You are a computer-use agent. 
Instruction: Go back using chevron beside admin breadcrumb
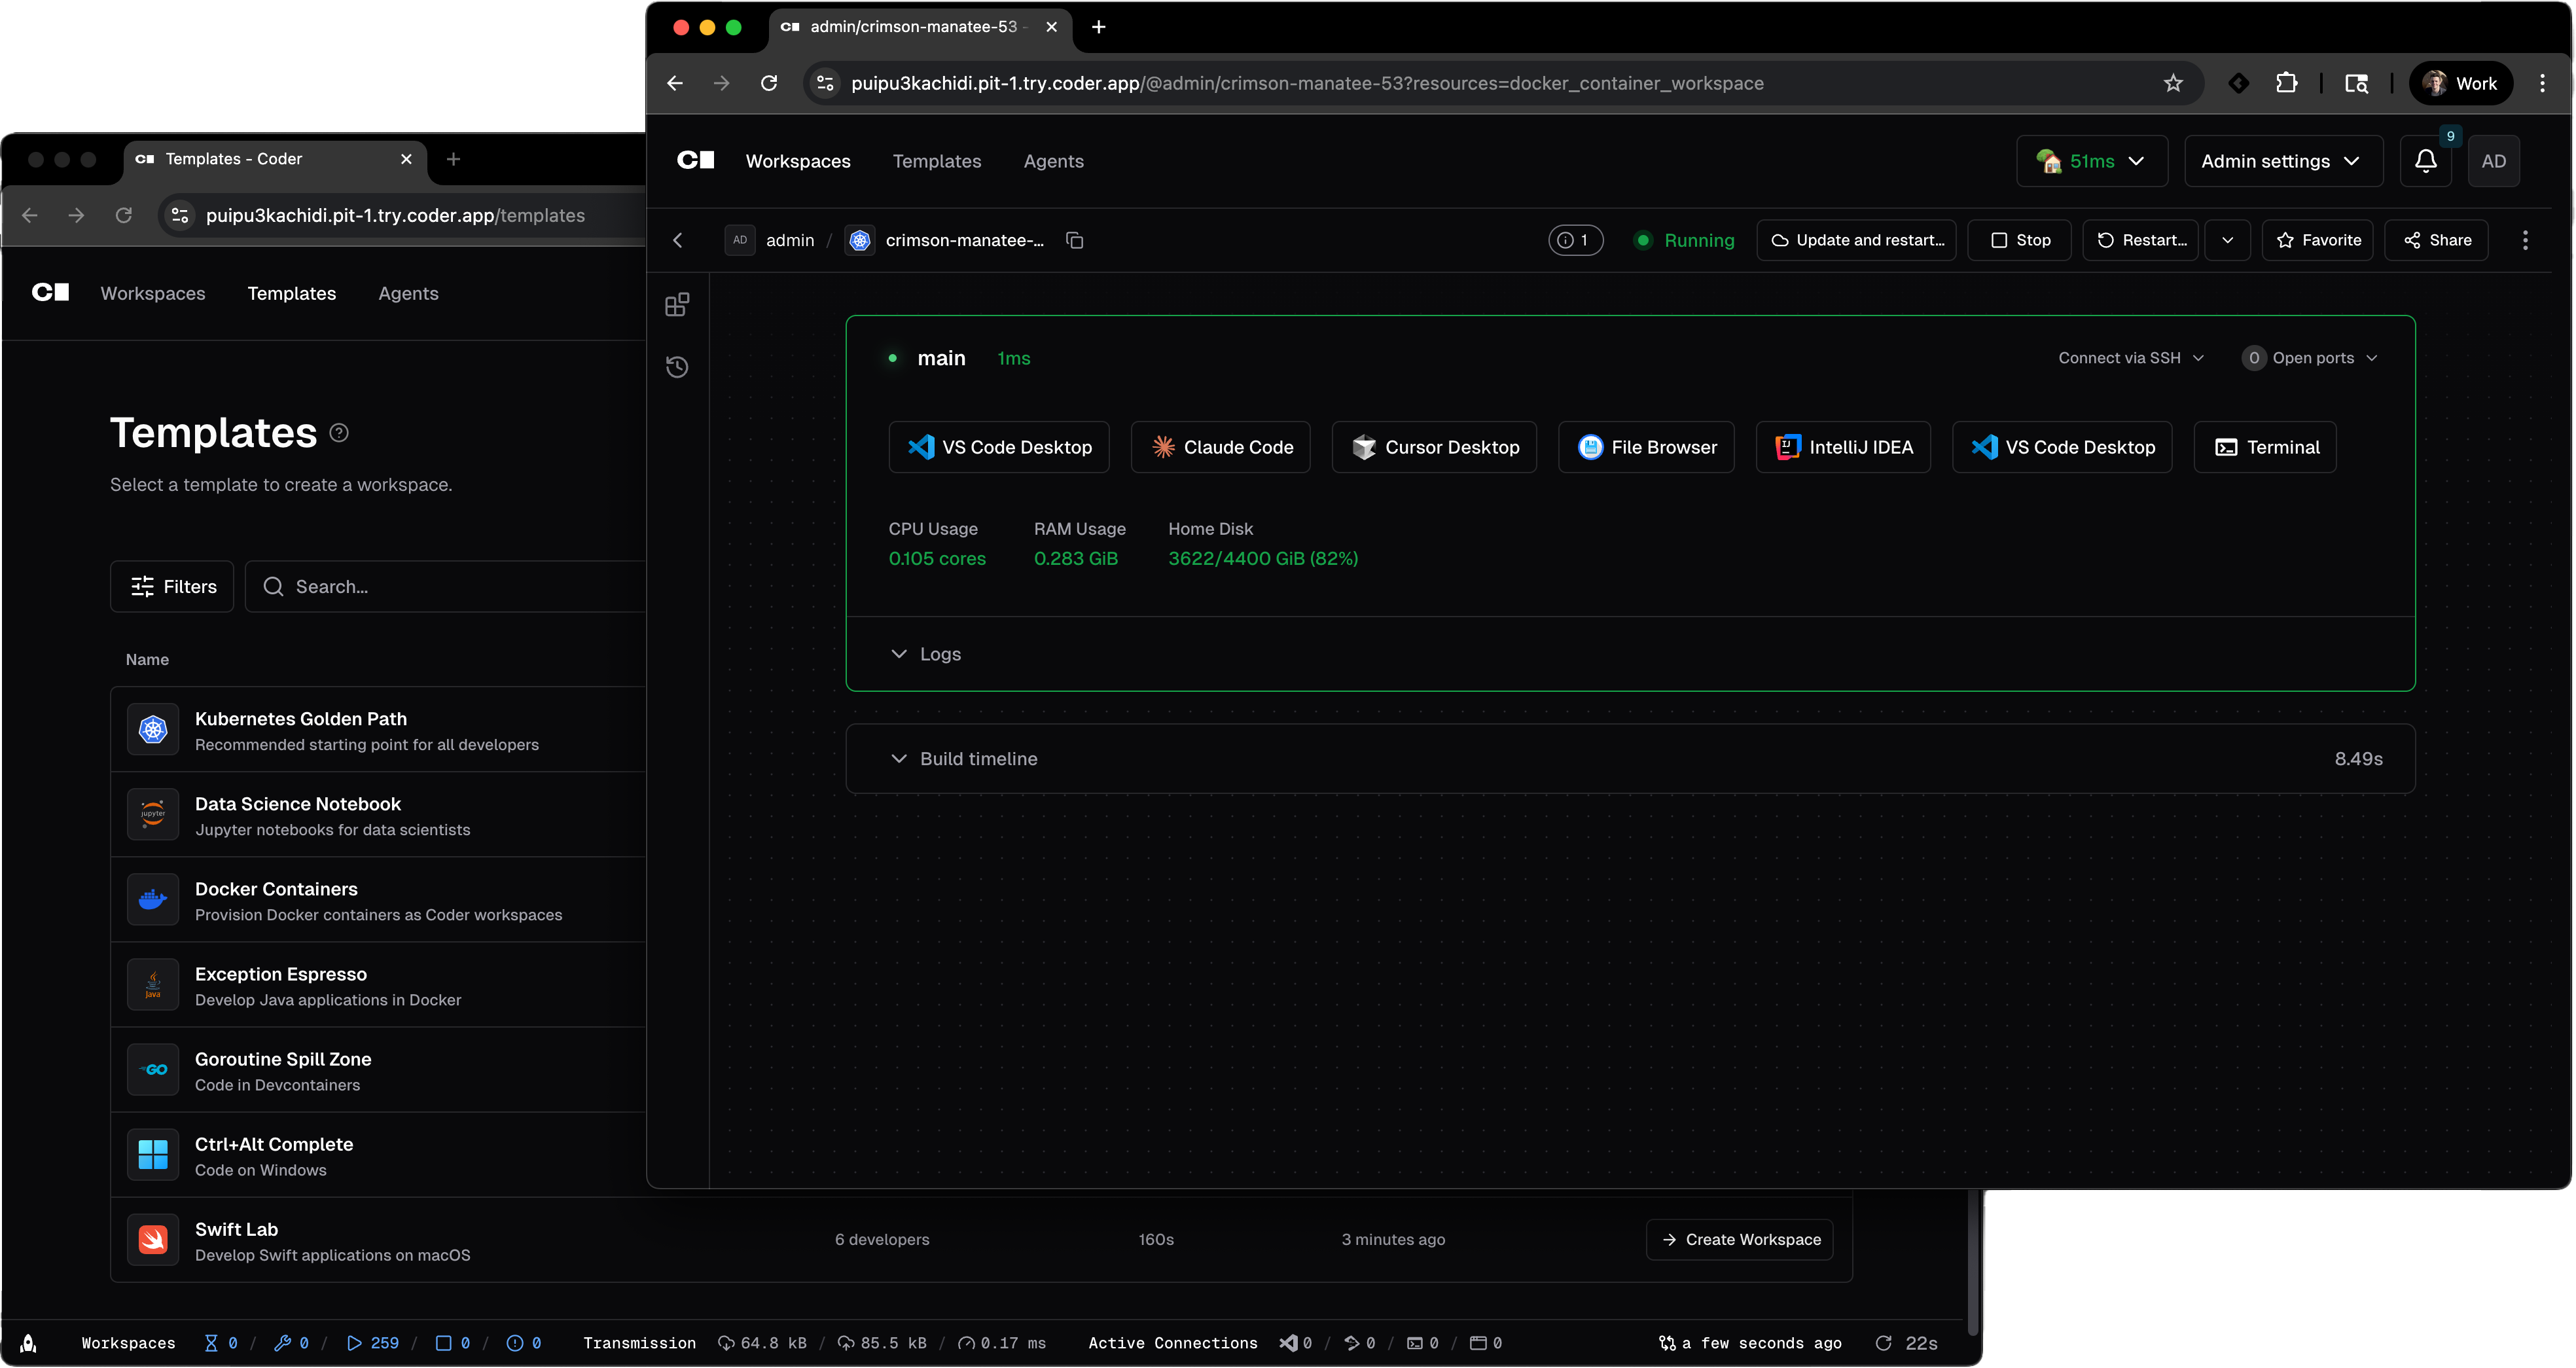pyautogui.click(x=678, y=240)
